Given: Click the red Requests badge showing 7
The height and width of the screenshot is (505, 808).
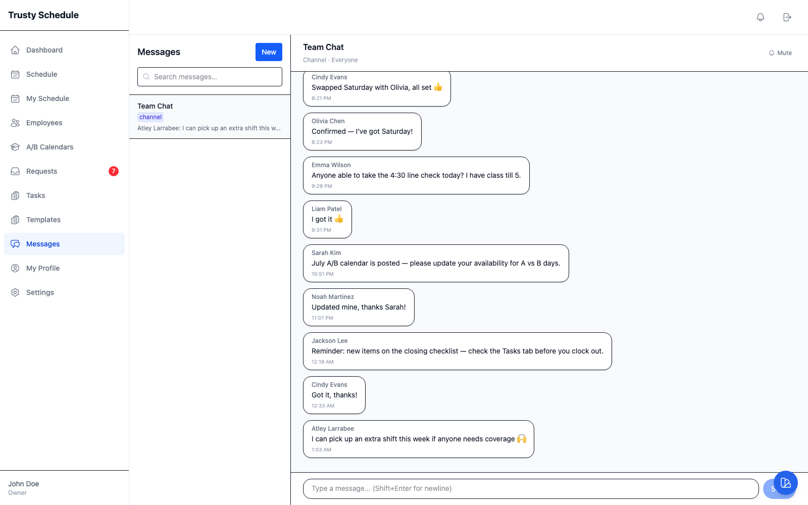Looking at the screenshot, I should point(114,171).
